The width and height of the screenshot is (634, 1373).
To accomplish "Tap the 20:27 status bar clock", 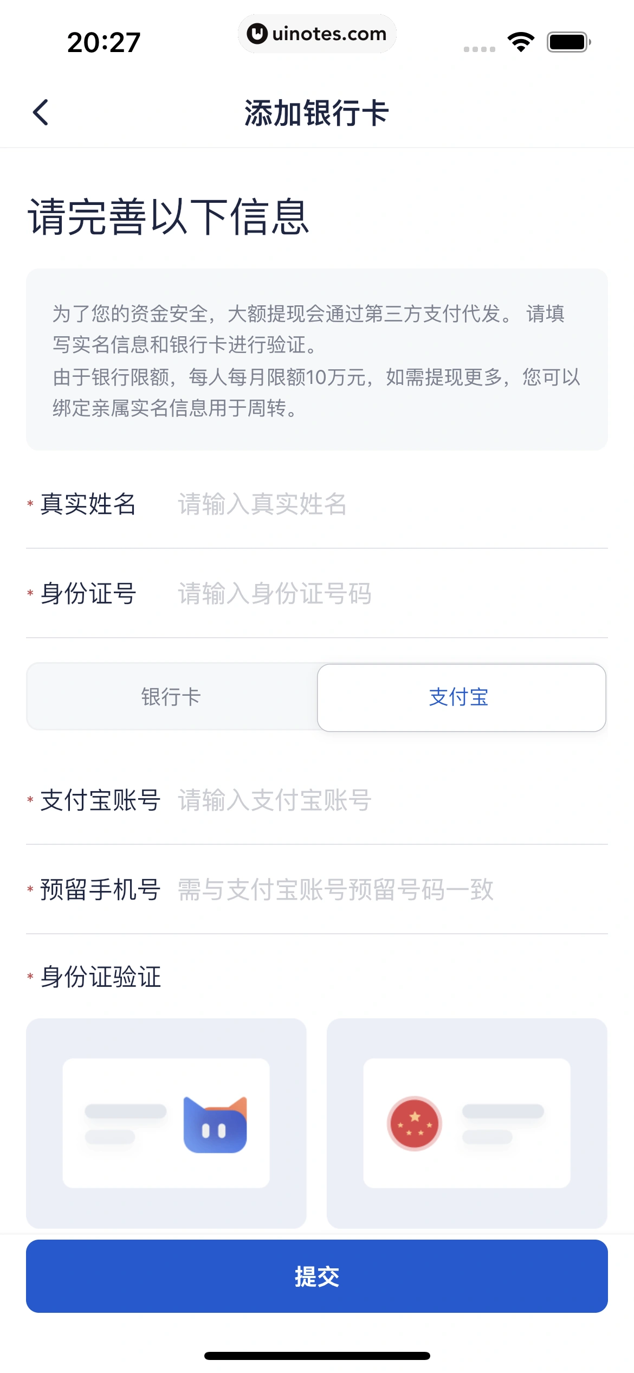I will [x=103, y=42].
